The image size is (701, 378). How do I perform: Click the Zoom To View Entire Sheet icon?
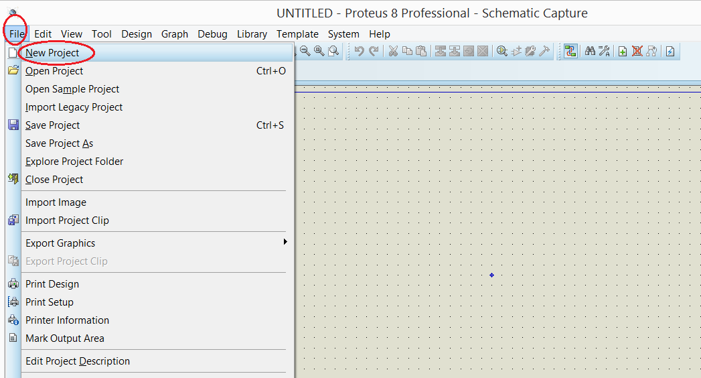319,51
